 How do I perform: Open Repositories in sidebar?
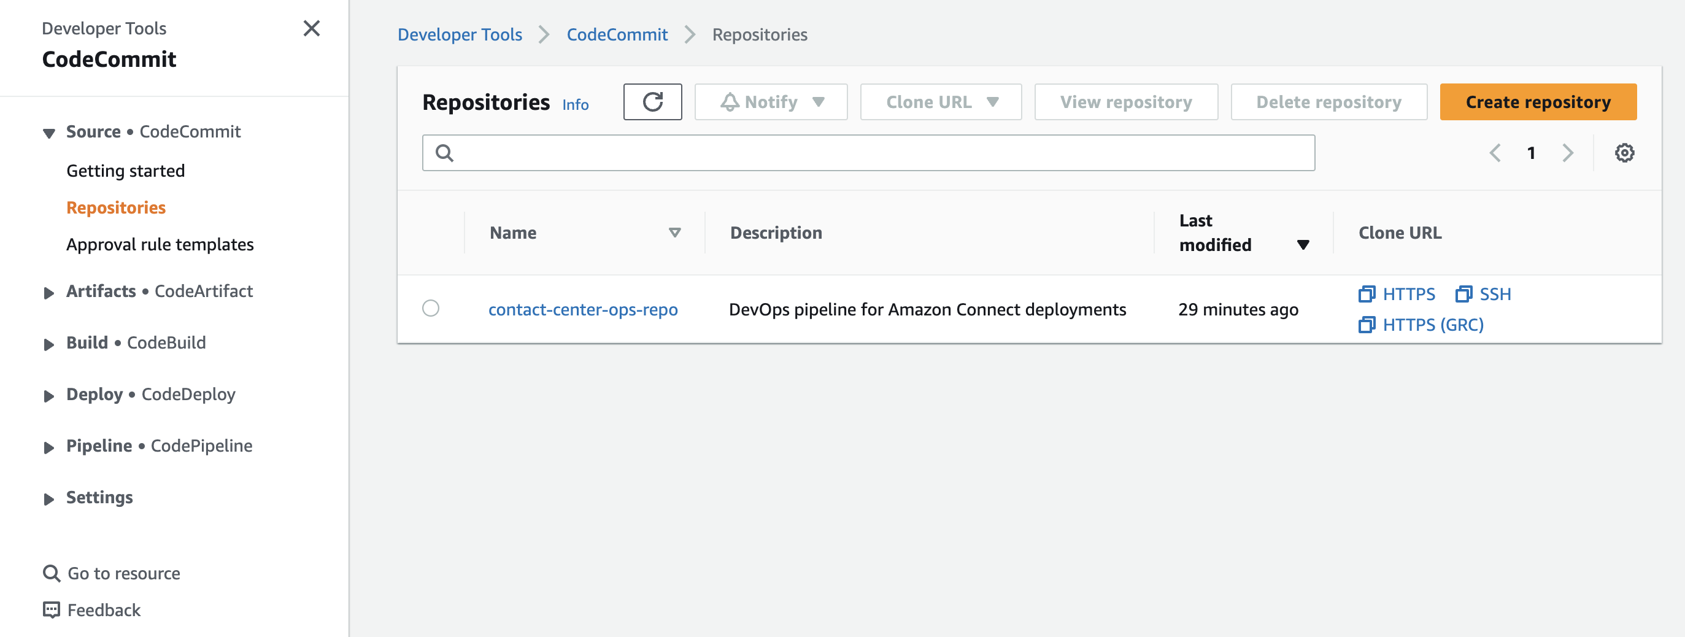(x=116, y=207)
